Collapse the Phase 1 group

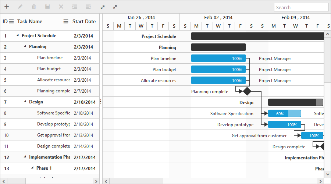pyautogui.click(x=32, y=168)
